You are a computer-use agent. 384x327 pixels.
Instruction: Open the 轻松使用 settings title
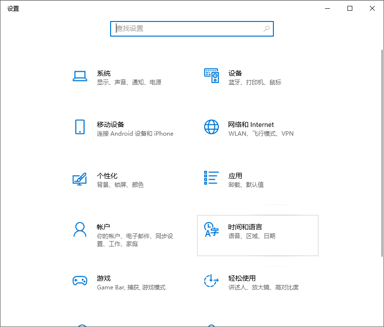click(x=242, y=278)
